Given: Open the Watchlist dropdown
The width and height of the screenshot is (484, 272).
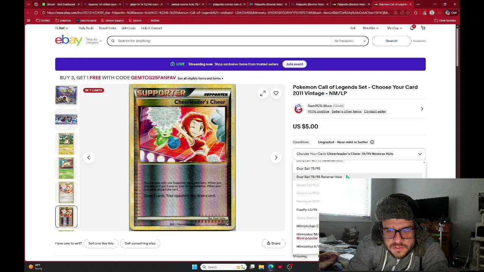Looking at the screenshot, I should tap(371, 28).
